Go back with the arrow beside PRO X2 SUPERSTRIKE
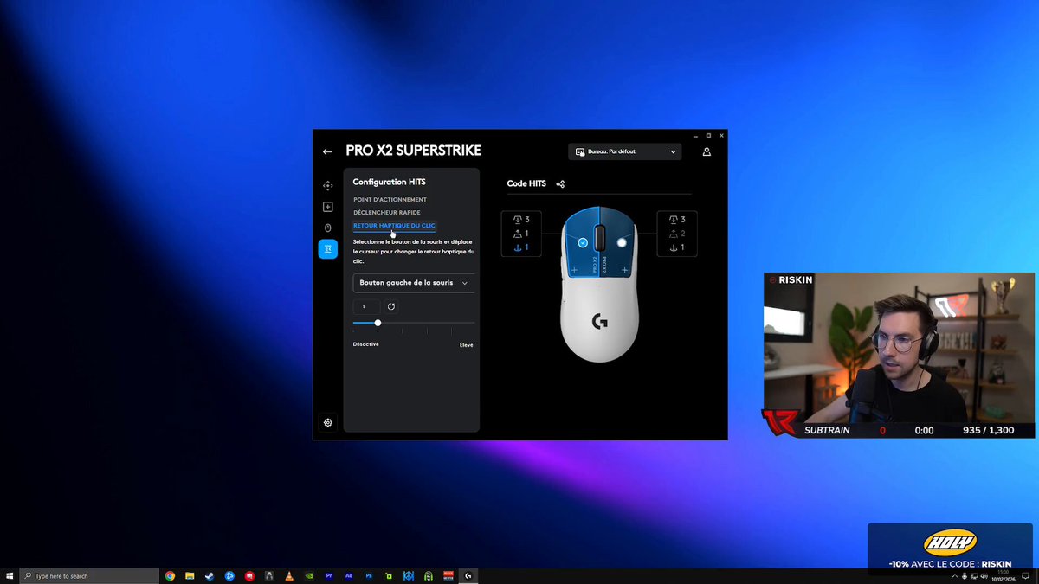Viewport: 1039px width, 584px height. (x=327, y=151)
